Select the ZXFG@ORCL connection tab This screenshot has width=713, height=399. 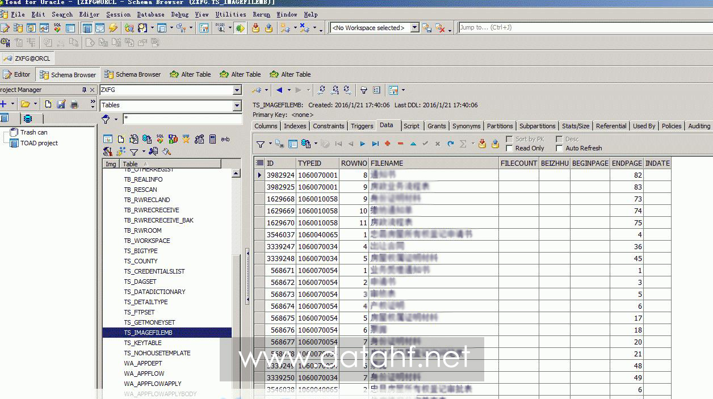click(x=27, y=58)
